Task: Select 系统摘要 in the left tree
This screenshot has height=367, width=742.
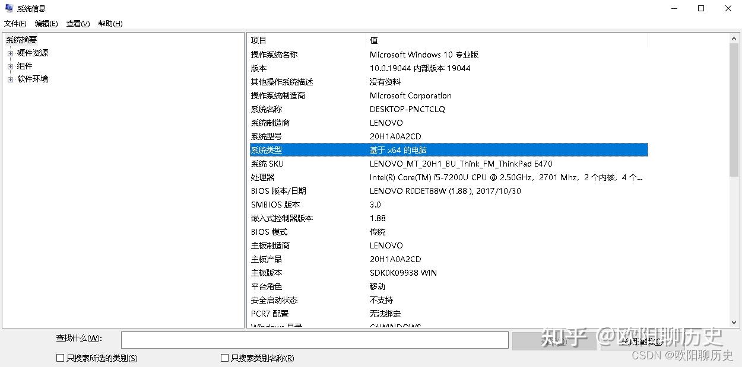Action: 21,39
